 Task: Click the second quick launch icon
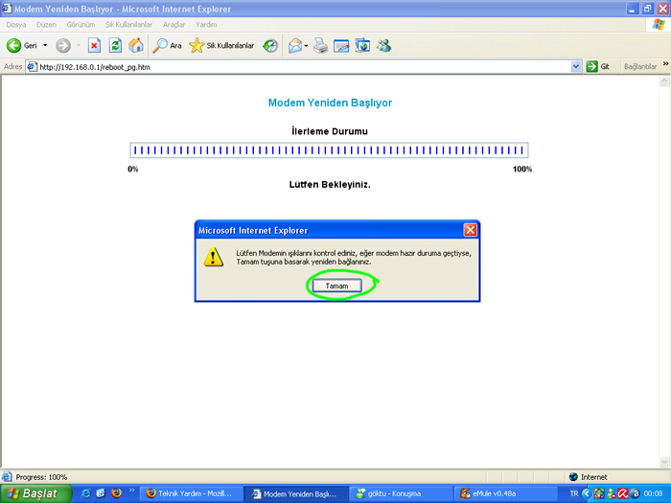click(x=101, y=493)
